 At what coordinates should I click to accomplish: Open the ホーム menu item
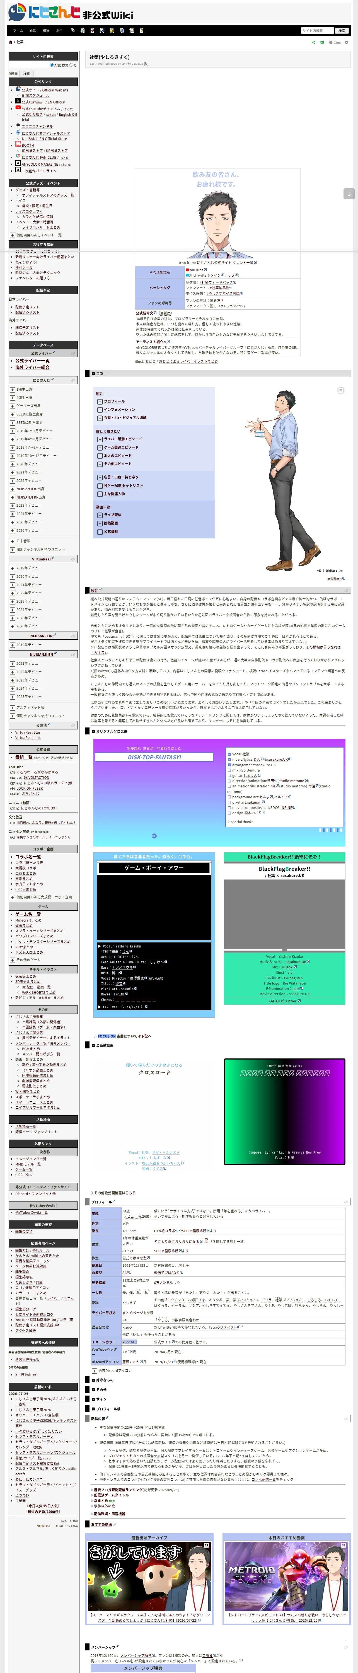click(x=18, y=30)
